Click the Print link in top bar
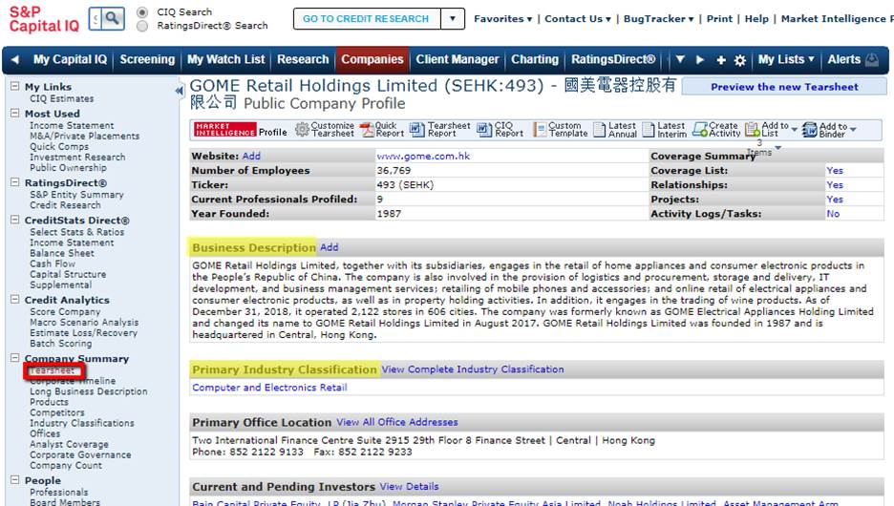Image resolution: width=894 pixels, height=506 pixels. pyautogui.click(x=719, y=19)
